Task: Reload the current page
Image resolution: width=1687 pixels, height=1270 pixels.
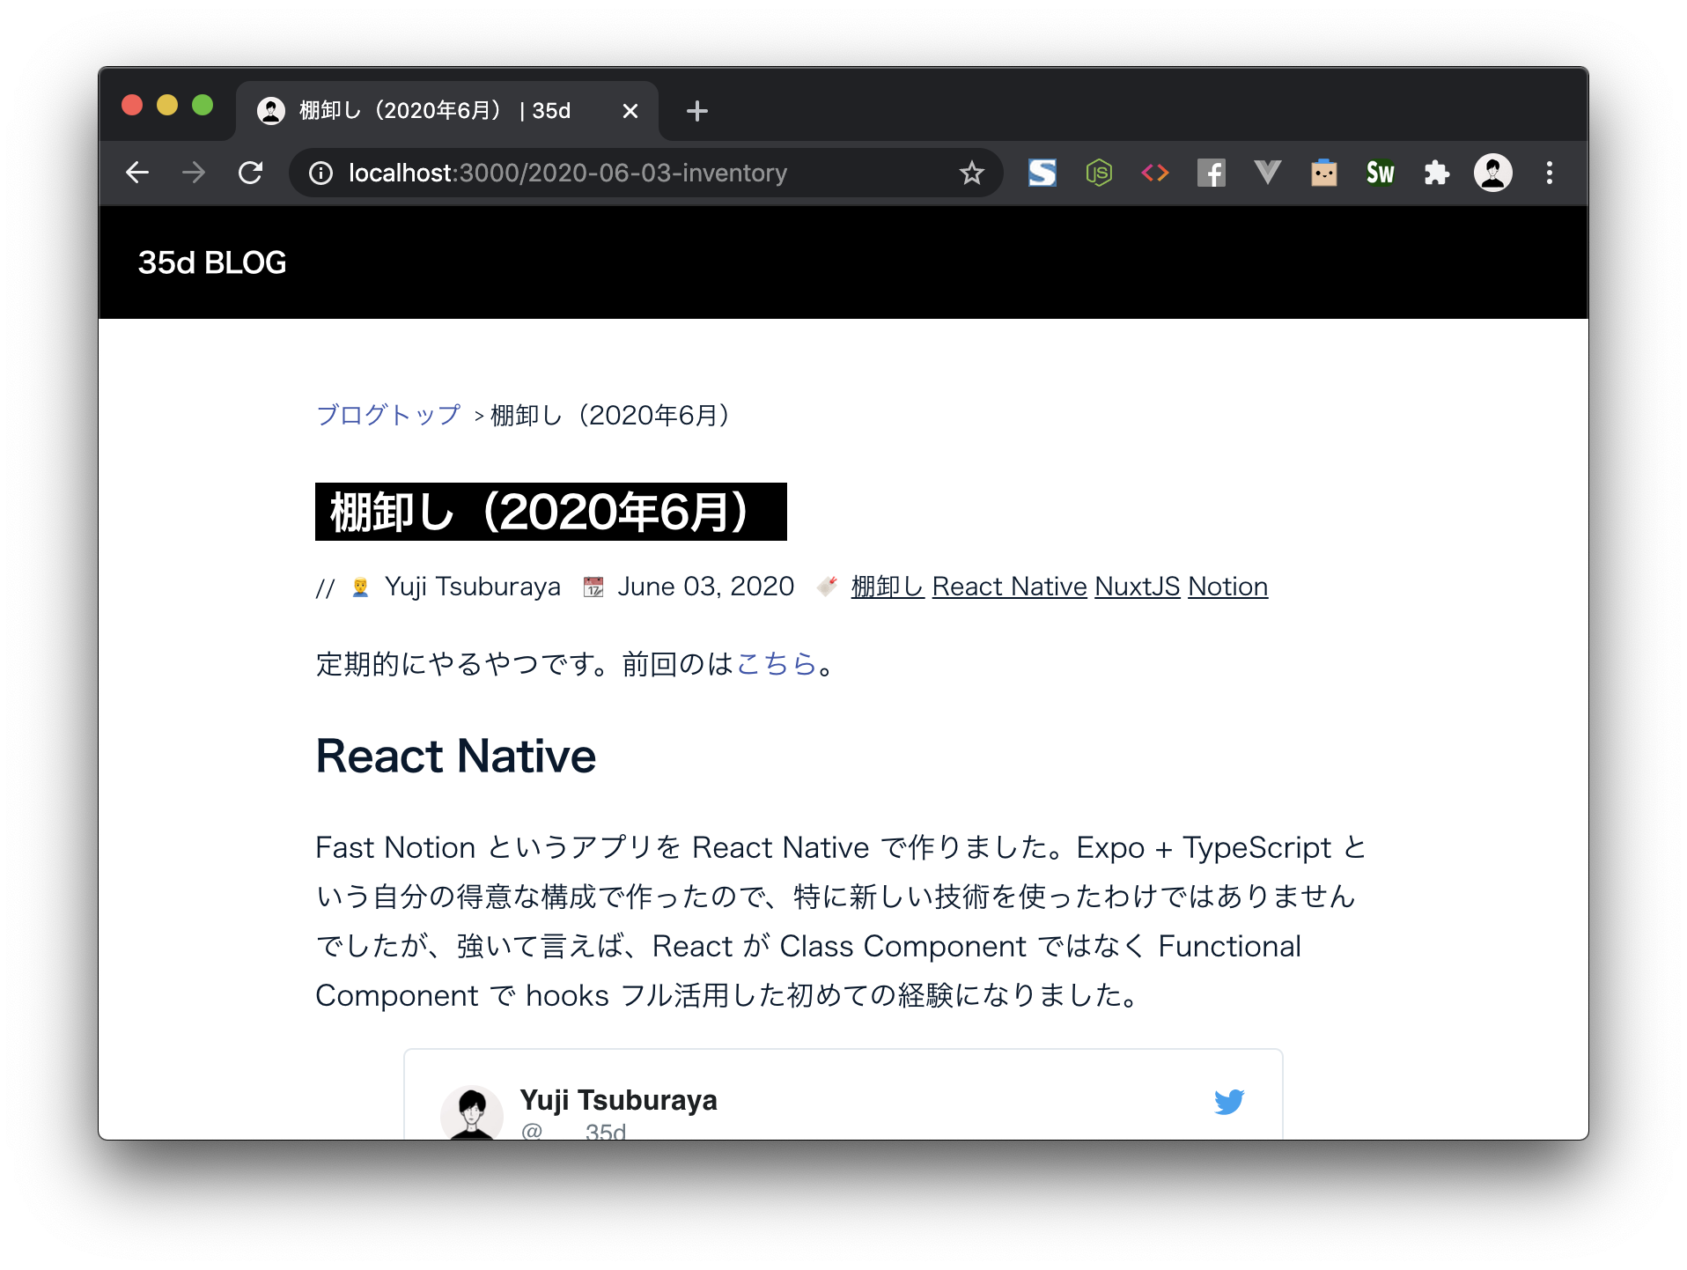Action: 251,173
